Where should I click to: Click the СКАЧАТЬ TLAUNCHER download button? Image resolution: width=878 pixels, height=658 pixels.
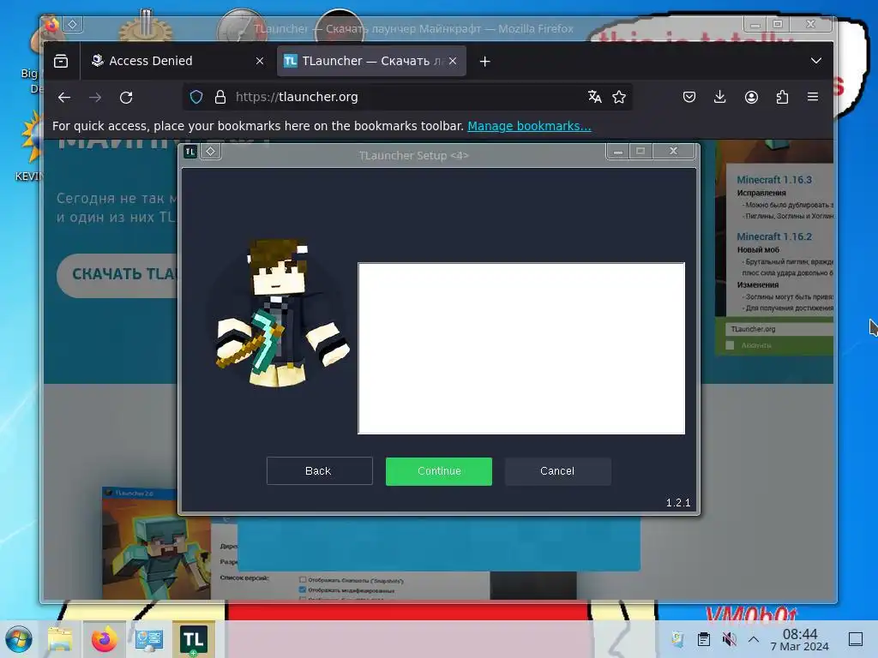(117, 275)
